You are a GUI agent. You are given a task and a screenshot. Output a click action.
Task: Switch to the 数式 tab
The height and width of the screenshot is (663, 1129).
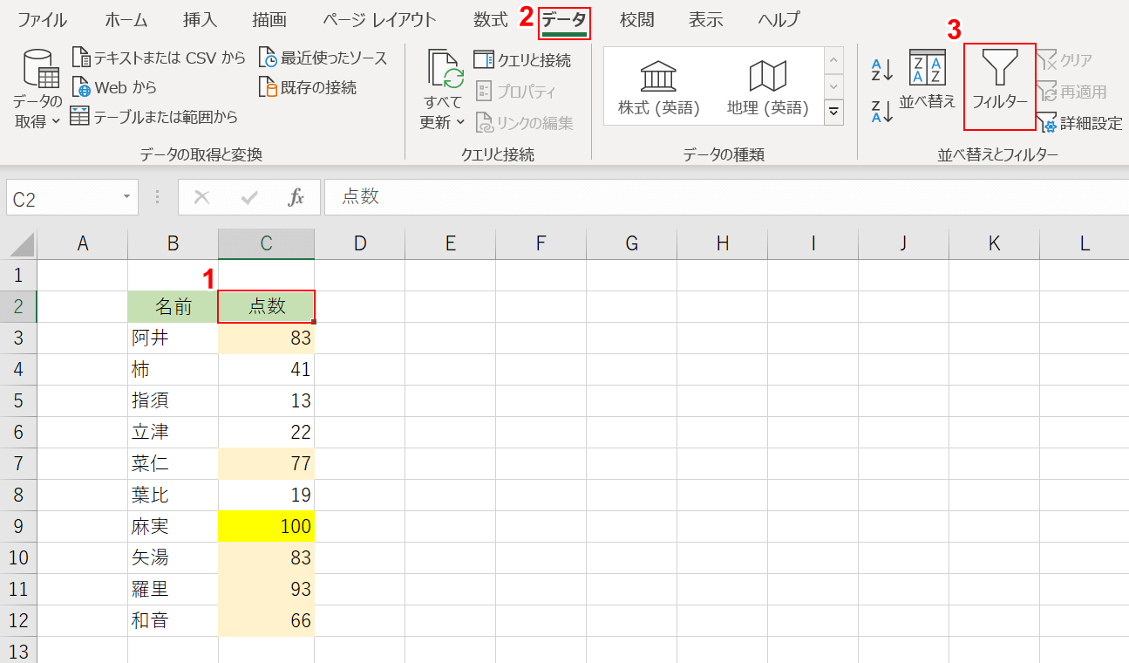(491, 19)
